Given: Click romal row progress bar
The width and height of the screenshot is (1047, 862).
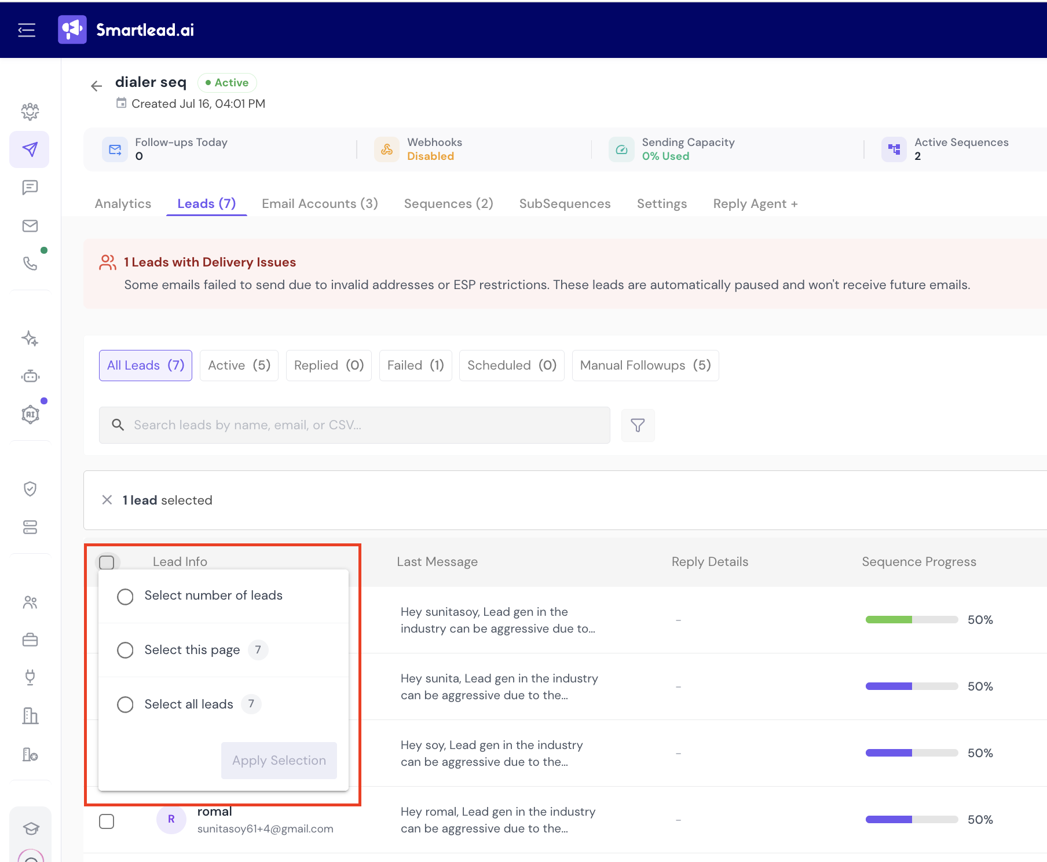Looking at the screenshot, I should (x=911, y=820).
